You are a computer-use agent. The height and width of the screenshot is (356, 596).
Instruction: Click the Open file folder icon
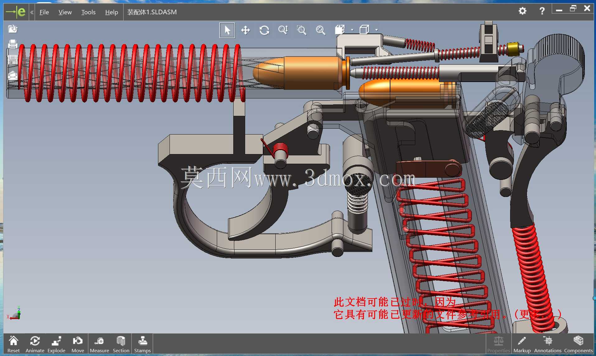13,29
